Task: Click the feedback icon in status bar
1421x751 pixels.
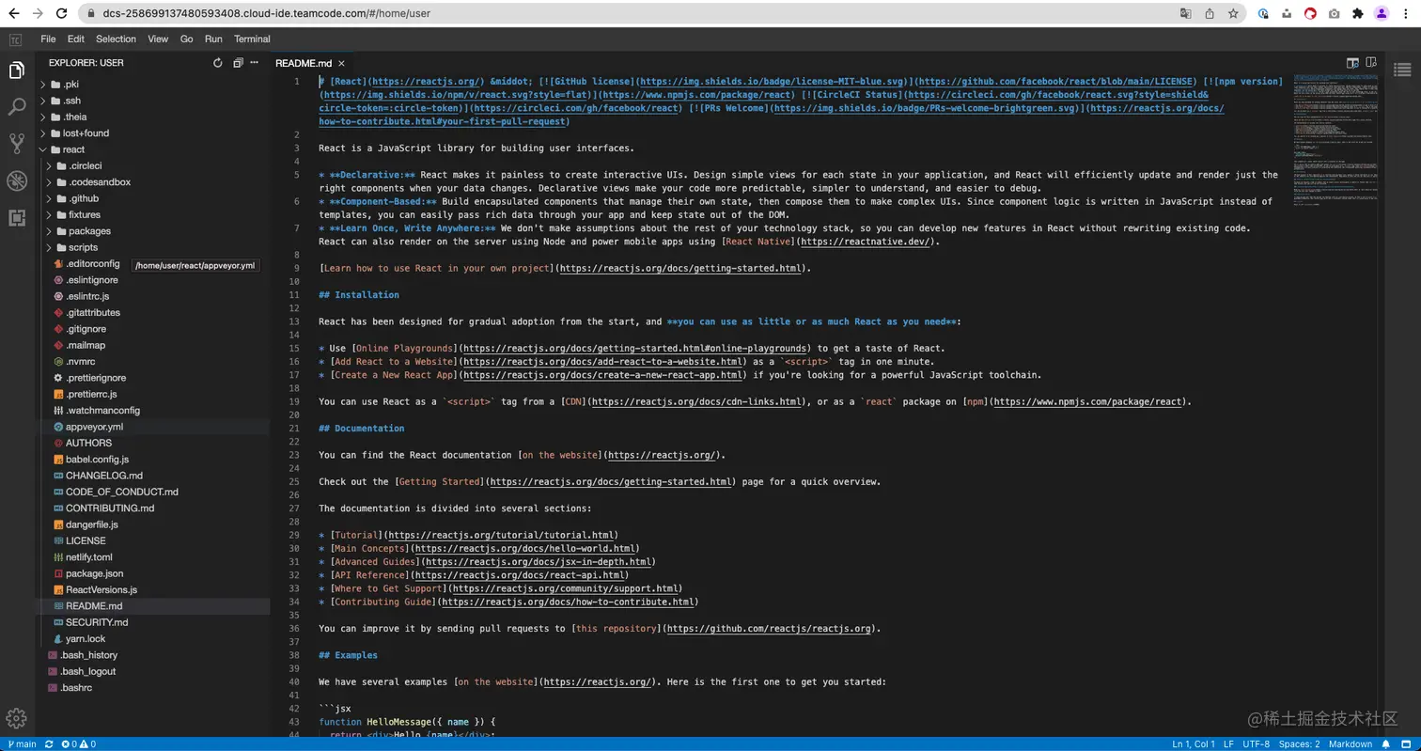Action: 1405,743
